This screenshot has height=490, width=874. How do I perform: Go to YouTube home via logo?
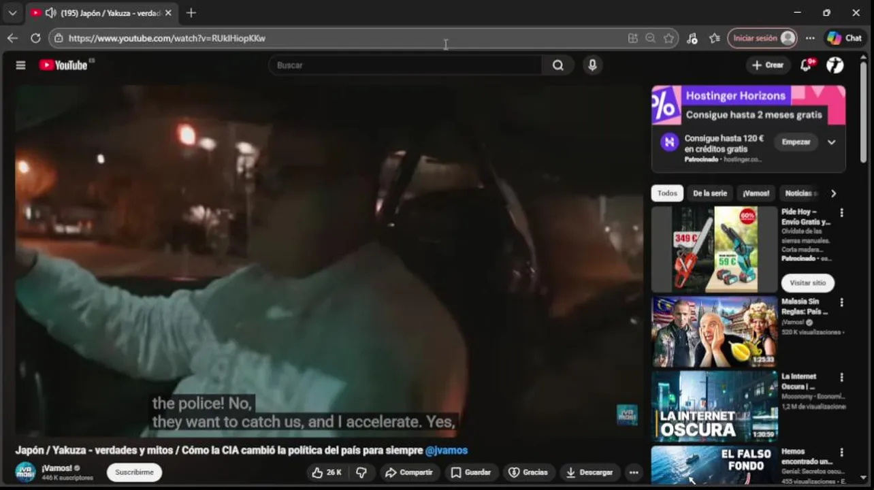coord(63,65)
